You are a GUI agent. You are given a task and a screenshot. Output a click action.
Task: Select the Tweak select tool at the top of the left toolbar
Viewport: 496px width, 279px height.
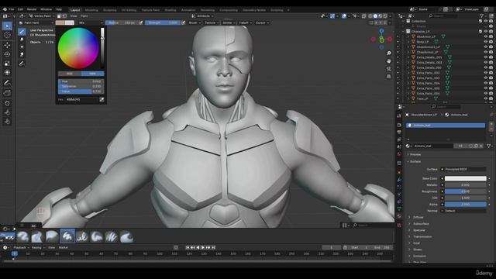(x=7, y=26)
